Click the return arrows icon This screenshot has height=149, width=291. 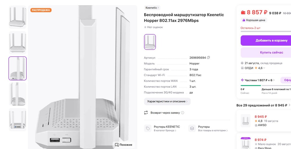146,113
